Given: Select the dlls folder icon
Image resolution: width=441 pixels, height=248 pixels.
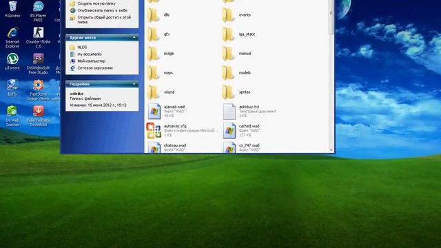Looking at the screenshot, I should (154, 15).
